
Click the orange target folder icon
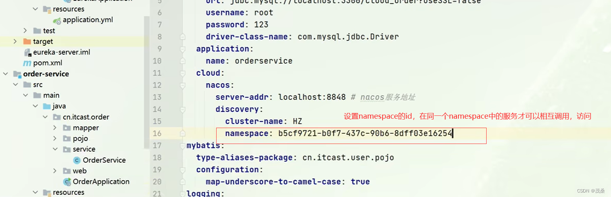pyautogui.click(x=27, y=42)
